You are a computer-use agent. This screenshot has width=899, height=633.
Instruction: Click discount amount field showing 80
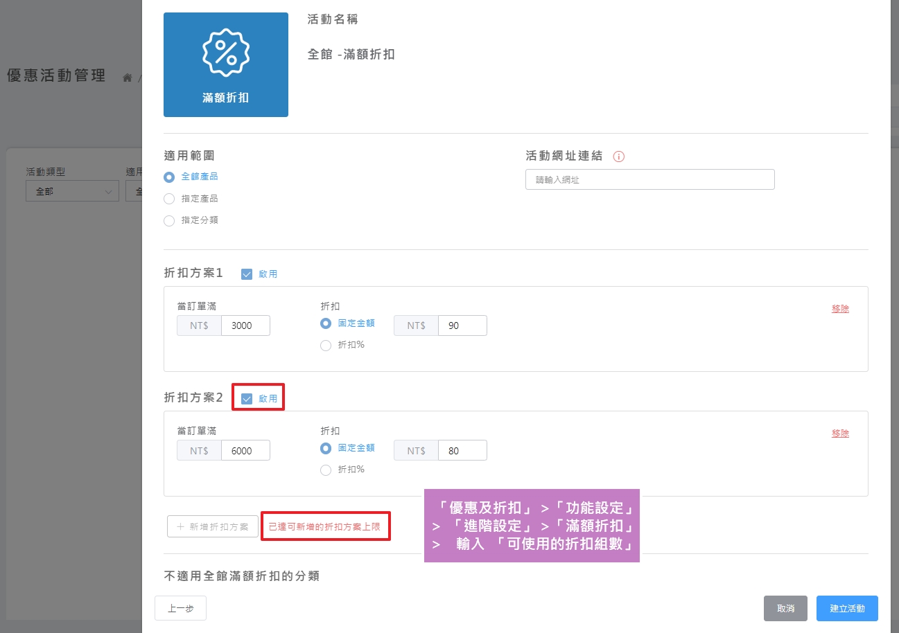(462, 450)
